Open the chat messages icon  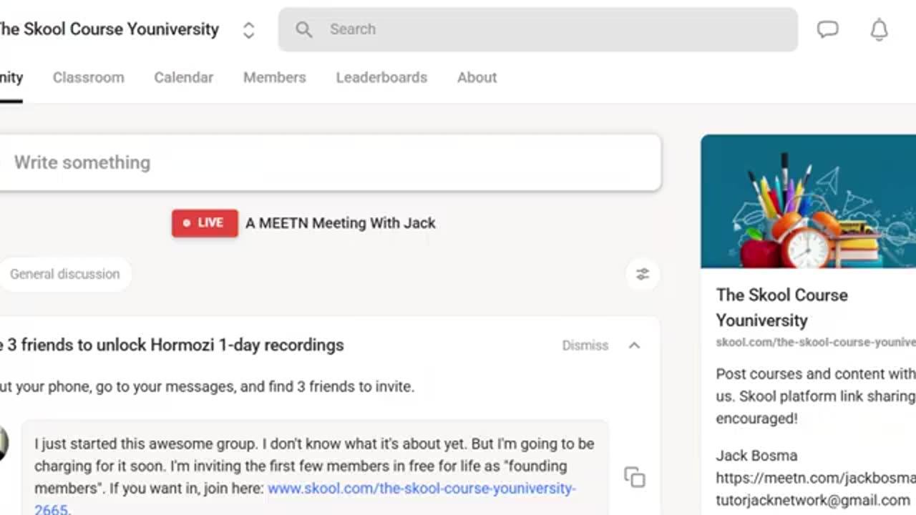tap(828, 29)
